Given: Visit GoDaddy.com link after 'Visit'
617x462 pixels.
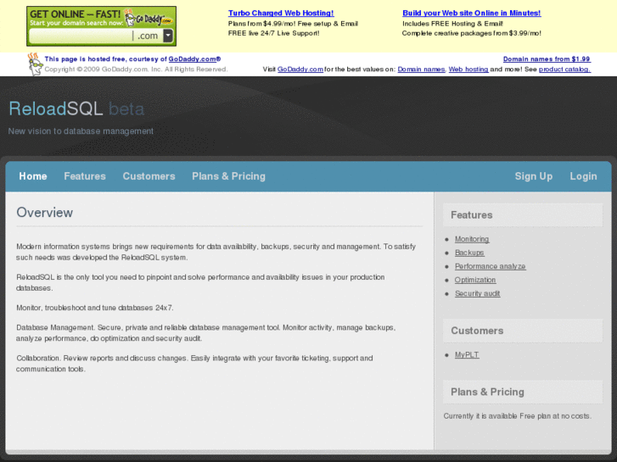Looking at the screenshot, I should point(300,70).
